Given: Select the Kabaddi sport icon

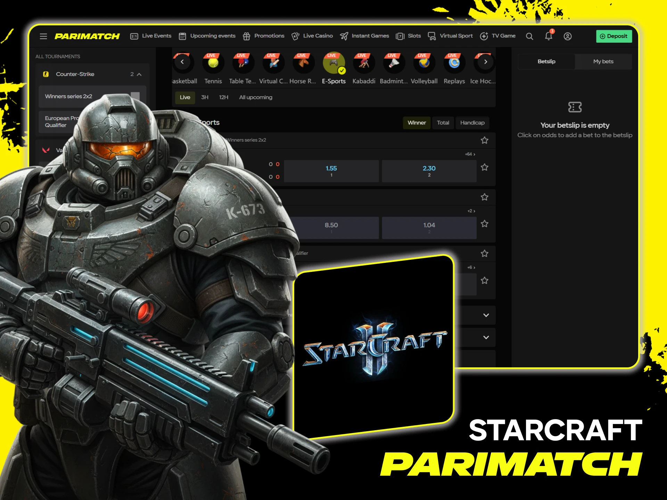Looking at the screenshot, I should coord(363,63).
